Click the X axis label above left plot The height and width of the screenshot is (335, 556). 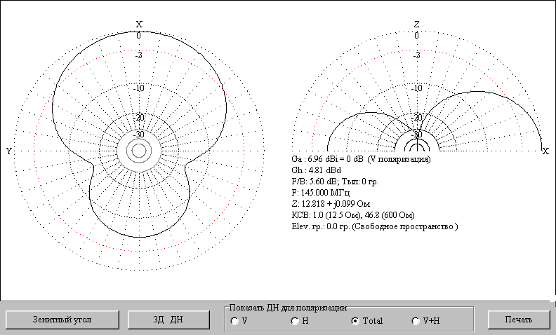pos(140,24)
